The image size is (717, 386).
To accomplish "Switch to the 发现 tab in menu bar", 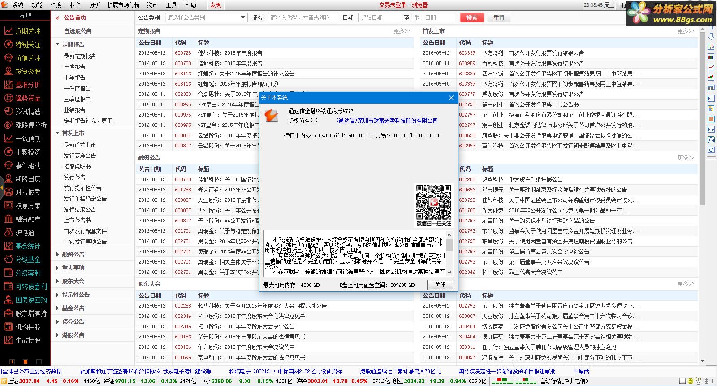I will pos(216,5).
